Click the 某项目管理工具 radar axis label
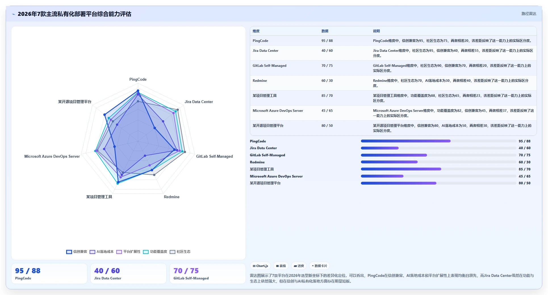 99,197
